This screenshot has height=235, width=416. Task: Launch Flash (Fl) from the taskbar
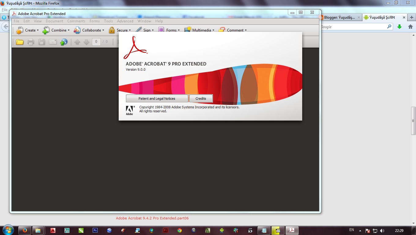[x=165, y=230]
